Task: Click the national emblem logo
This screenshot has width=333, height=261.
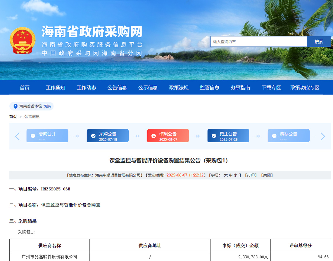Action: [x=23, y=40]
